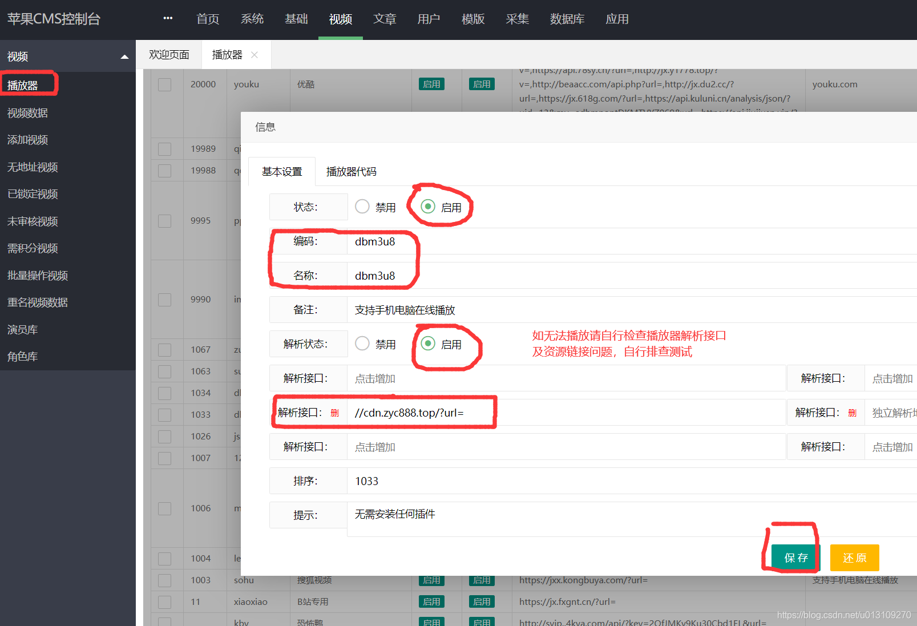Collapse the 视频 sidebar section arrow

pos(124,56)
